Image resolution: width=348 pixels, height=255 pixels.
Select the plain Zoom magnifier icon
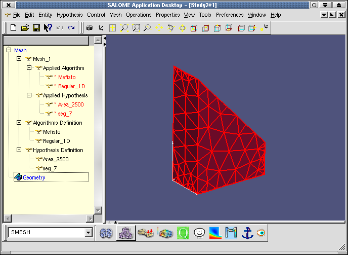coord(147,28)
